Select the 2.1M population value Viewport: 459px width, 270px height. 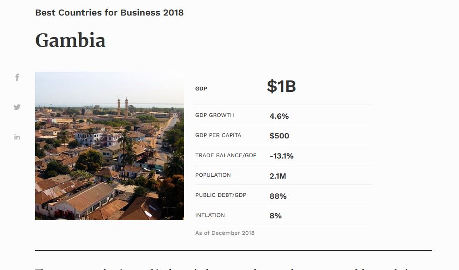pyautogui.click(x=278, y=176)
